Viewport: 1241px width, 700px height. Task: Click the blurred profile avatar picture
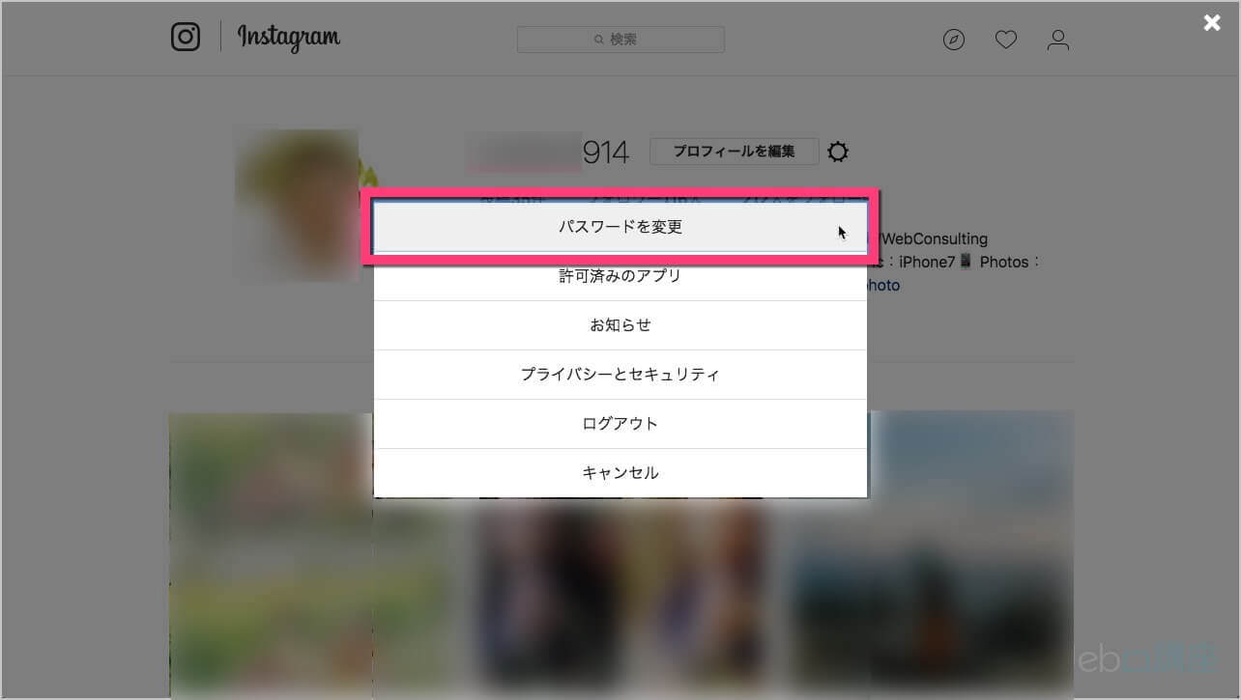point(297,206)
